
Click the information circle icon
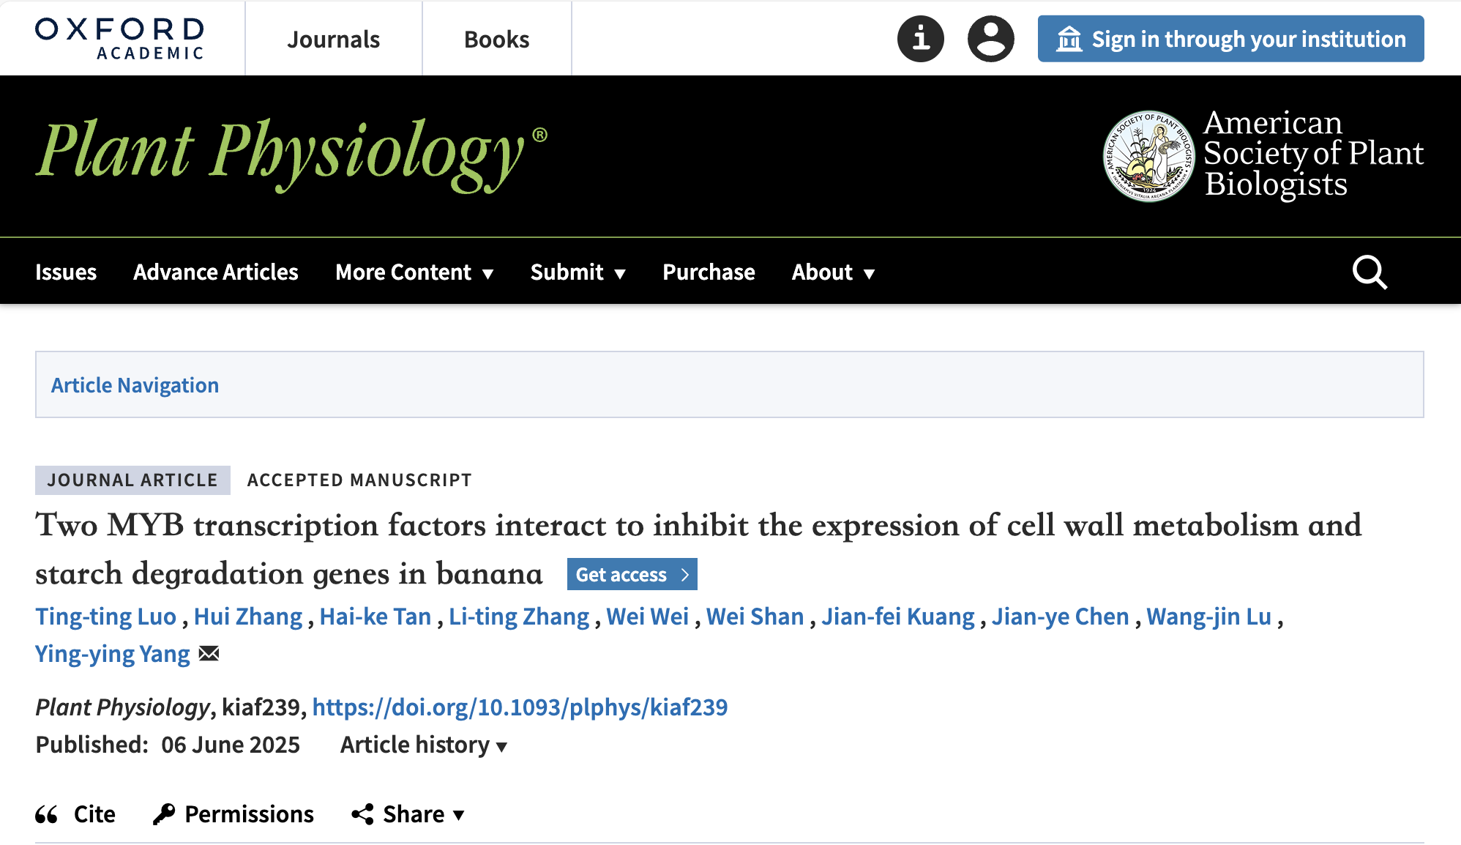coord(920,39)
